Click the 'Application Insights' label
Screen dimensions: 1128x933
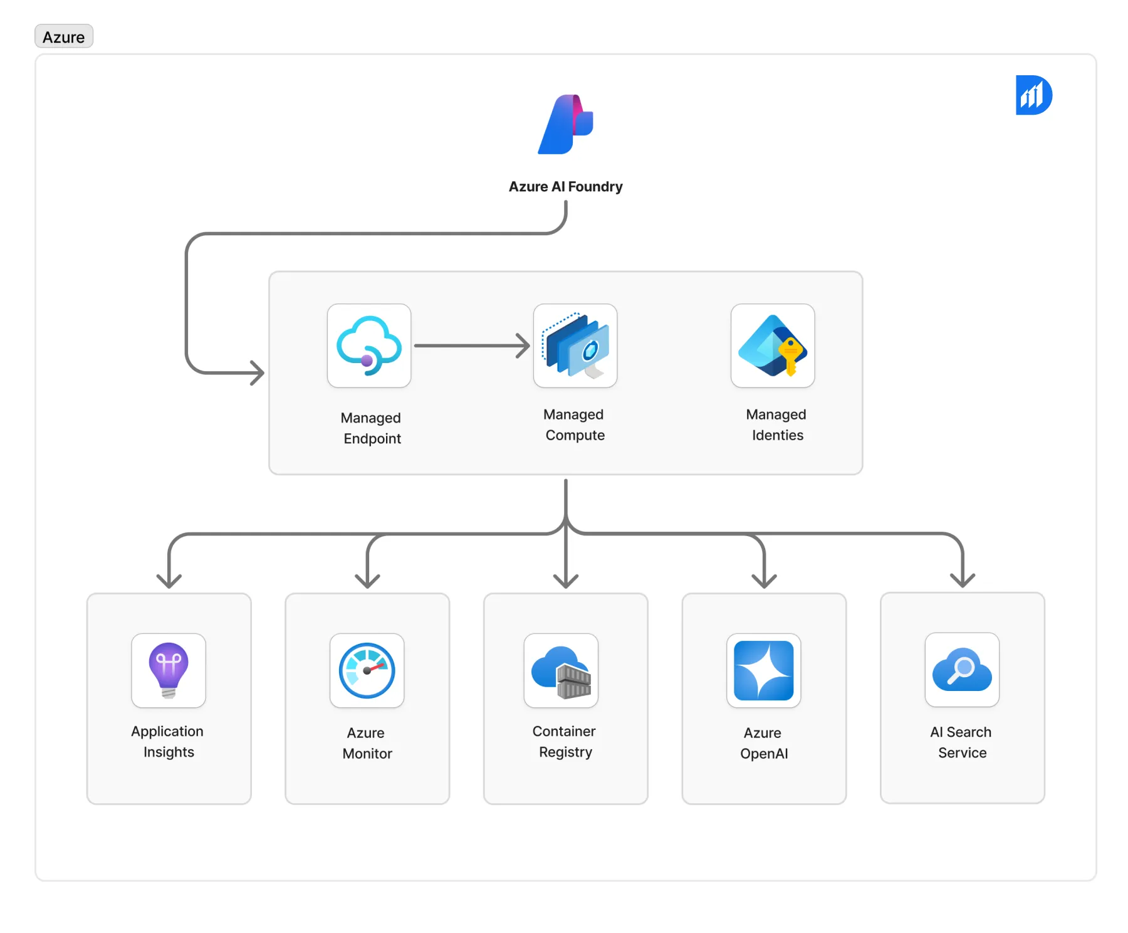point(167,741)
